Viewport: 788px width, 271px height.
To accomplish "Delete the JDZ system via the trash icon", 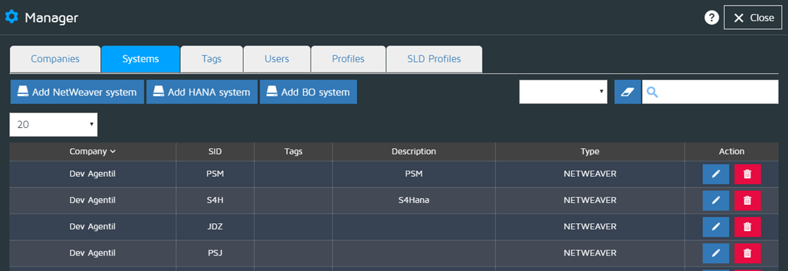I will (x=747, y=227).
